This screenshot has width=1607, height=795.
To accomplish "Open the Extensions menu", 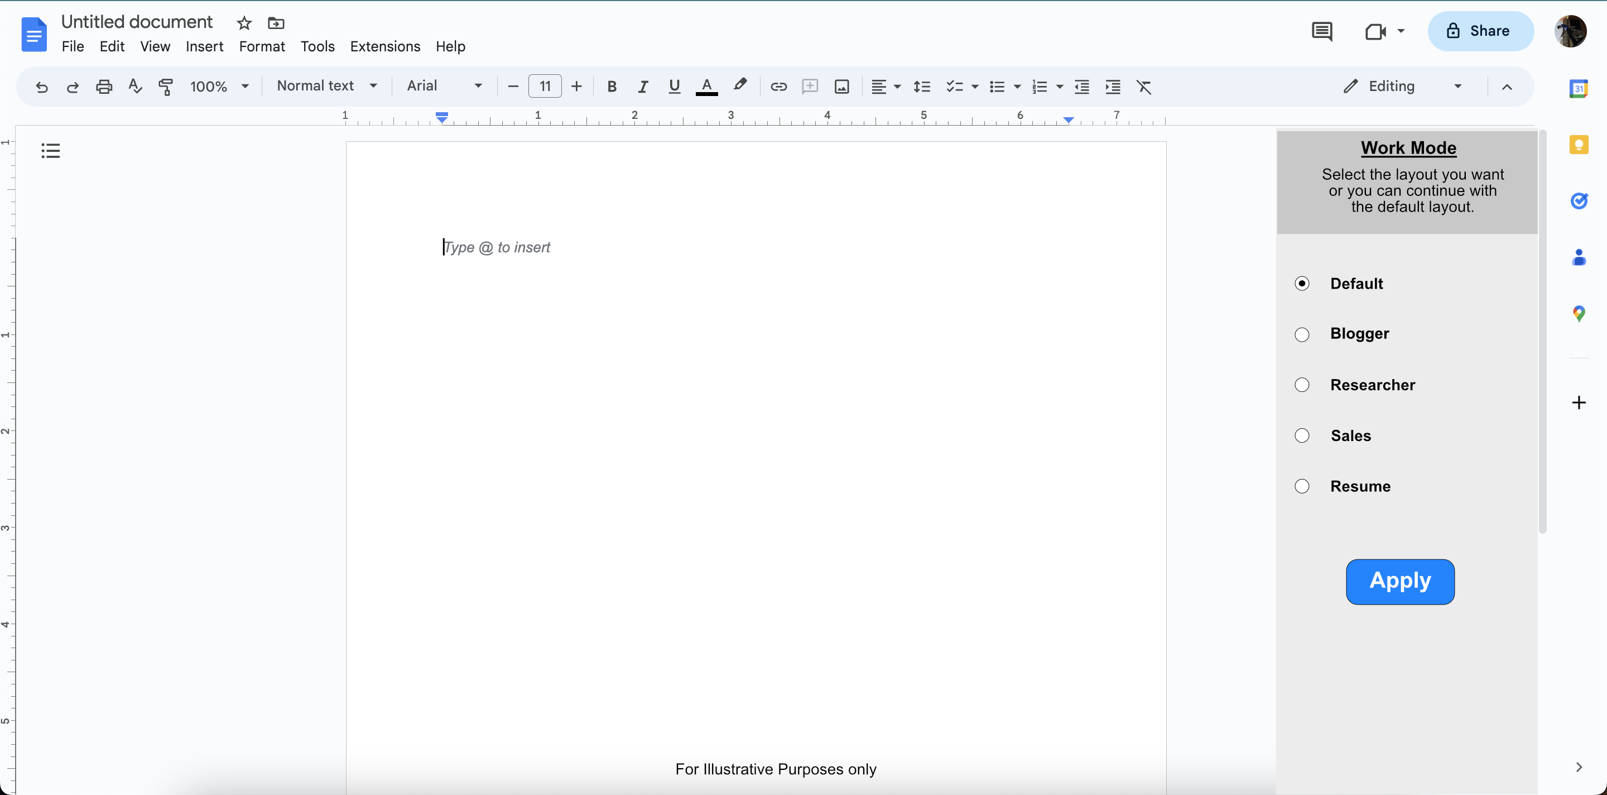I will click(385, 47).
